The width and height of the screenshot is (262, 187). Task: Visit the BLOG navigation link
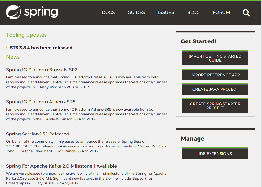click(x=193, y=12)
